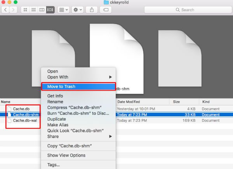233x169 pixels.
Task: Choose Move to Trash
Action: (x=78, y=86)
